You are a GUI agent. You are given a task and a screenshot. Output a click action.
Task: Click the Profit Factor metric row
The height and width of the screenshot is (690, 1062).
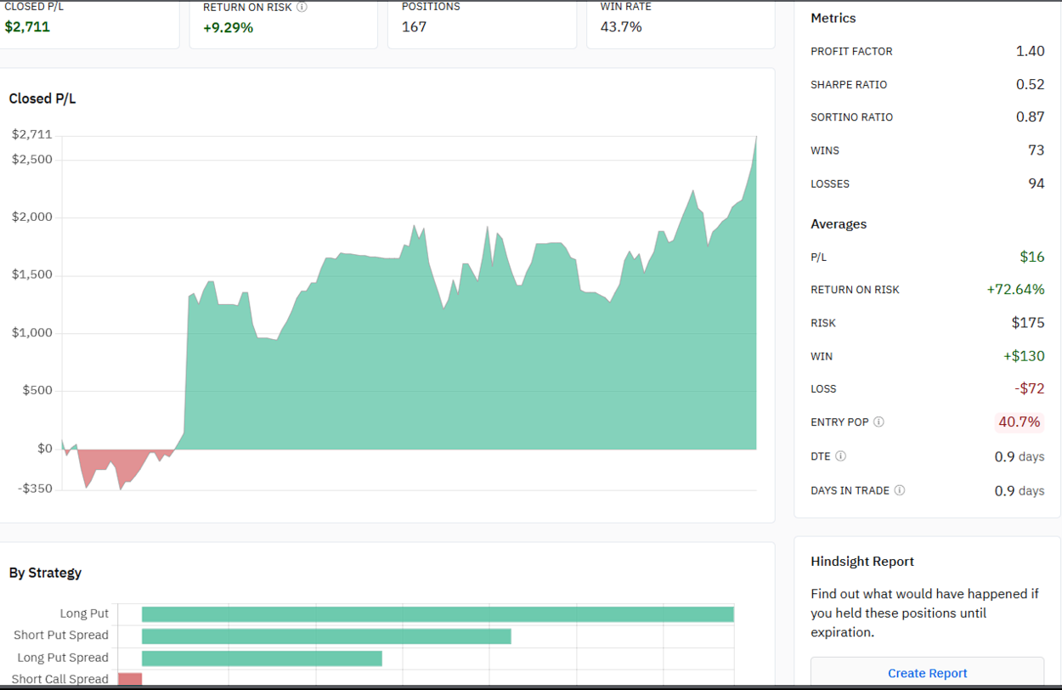click(x=926, y=51)
